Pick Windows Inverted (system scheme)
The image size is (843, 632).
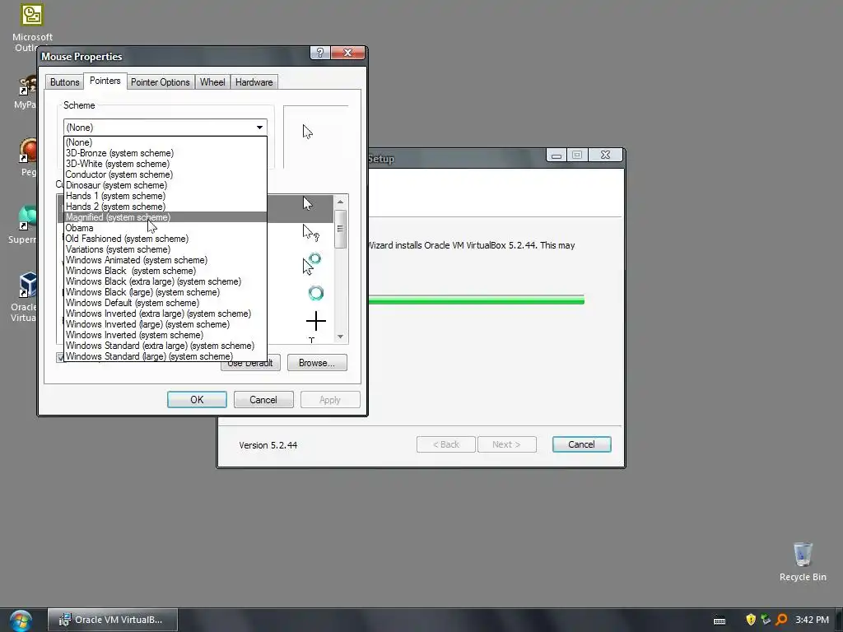click(165, 335)
